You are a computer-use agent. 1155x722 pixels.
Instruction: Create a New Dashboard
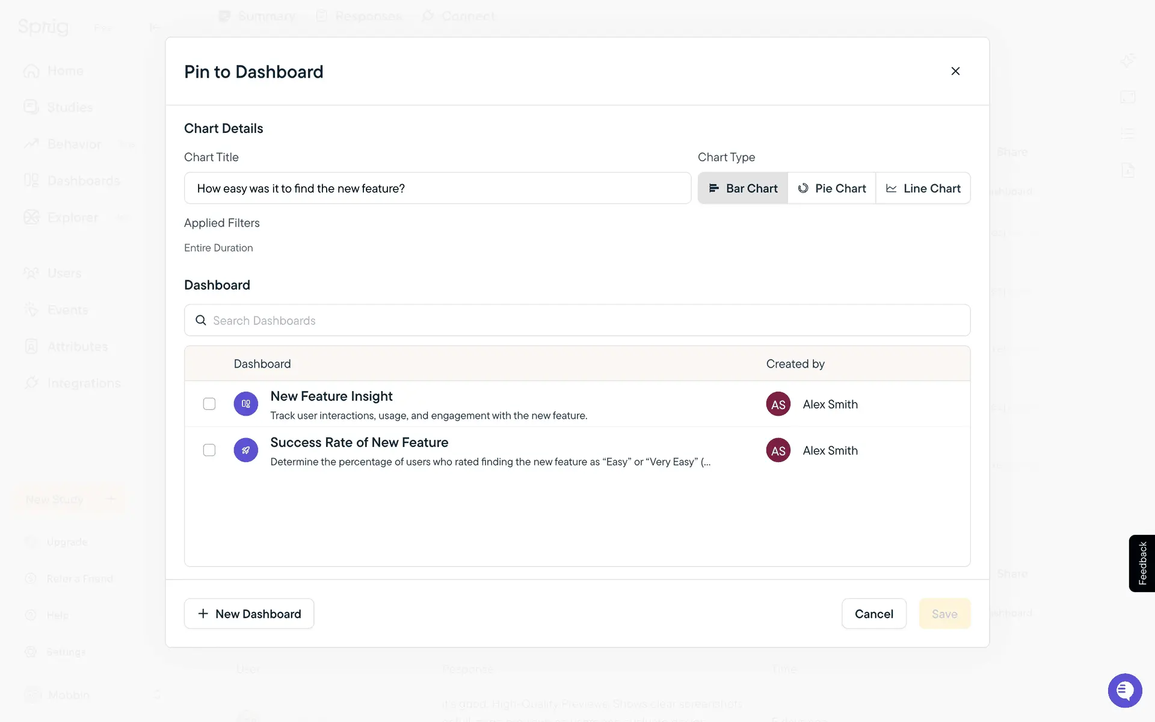point(249,614)
